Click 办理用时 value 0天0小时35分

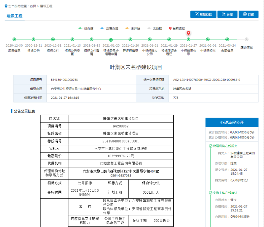tap(240, 216)
